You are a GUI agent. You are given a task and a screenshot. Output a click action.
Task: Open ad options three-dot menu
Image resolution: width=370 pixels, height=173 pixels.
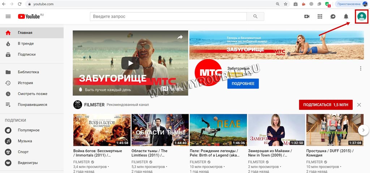361,69
